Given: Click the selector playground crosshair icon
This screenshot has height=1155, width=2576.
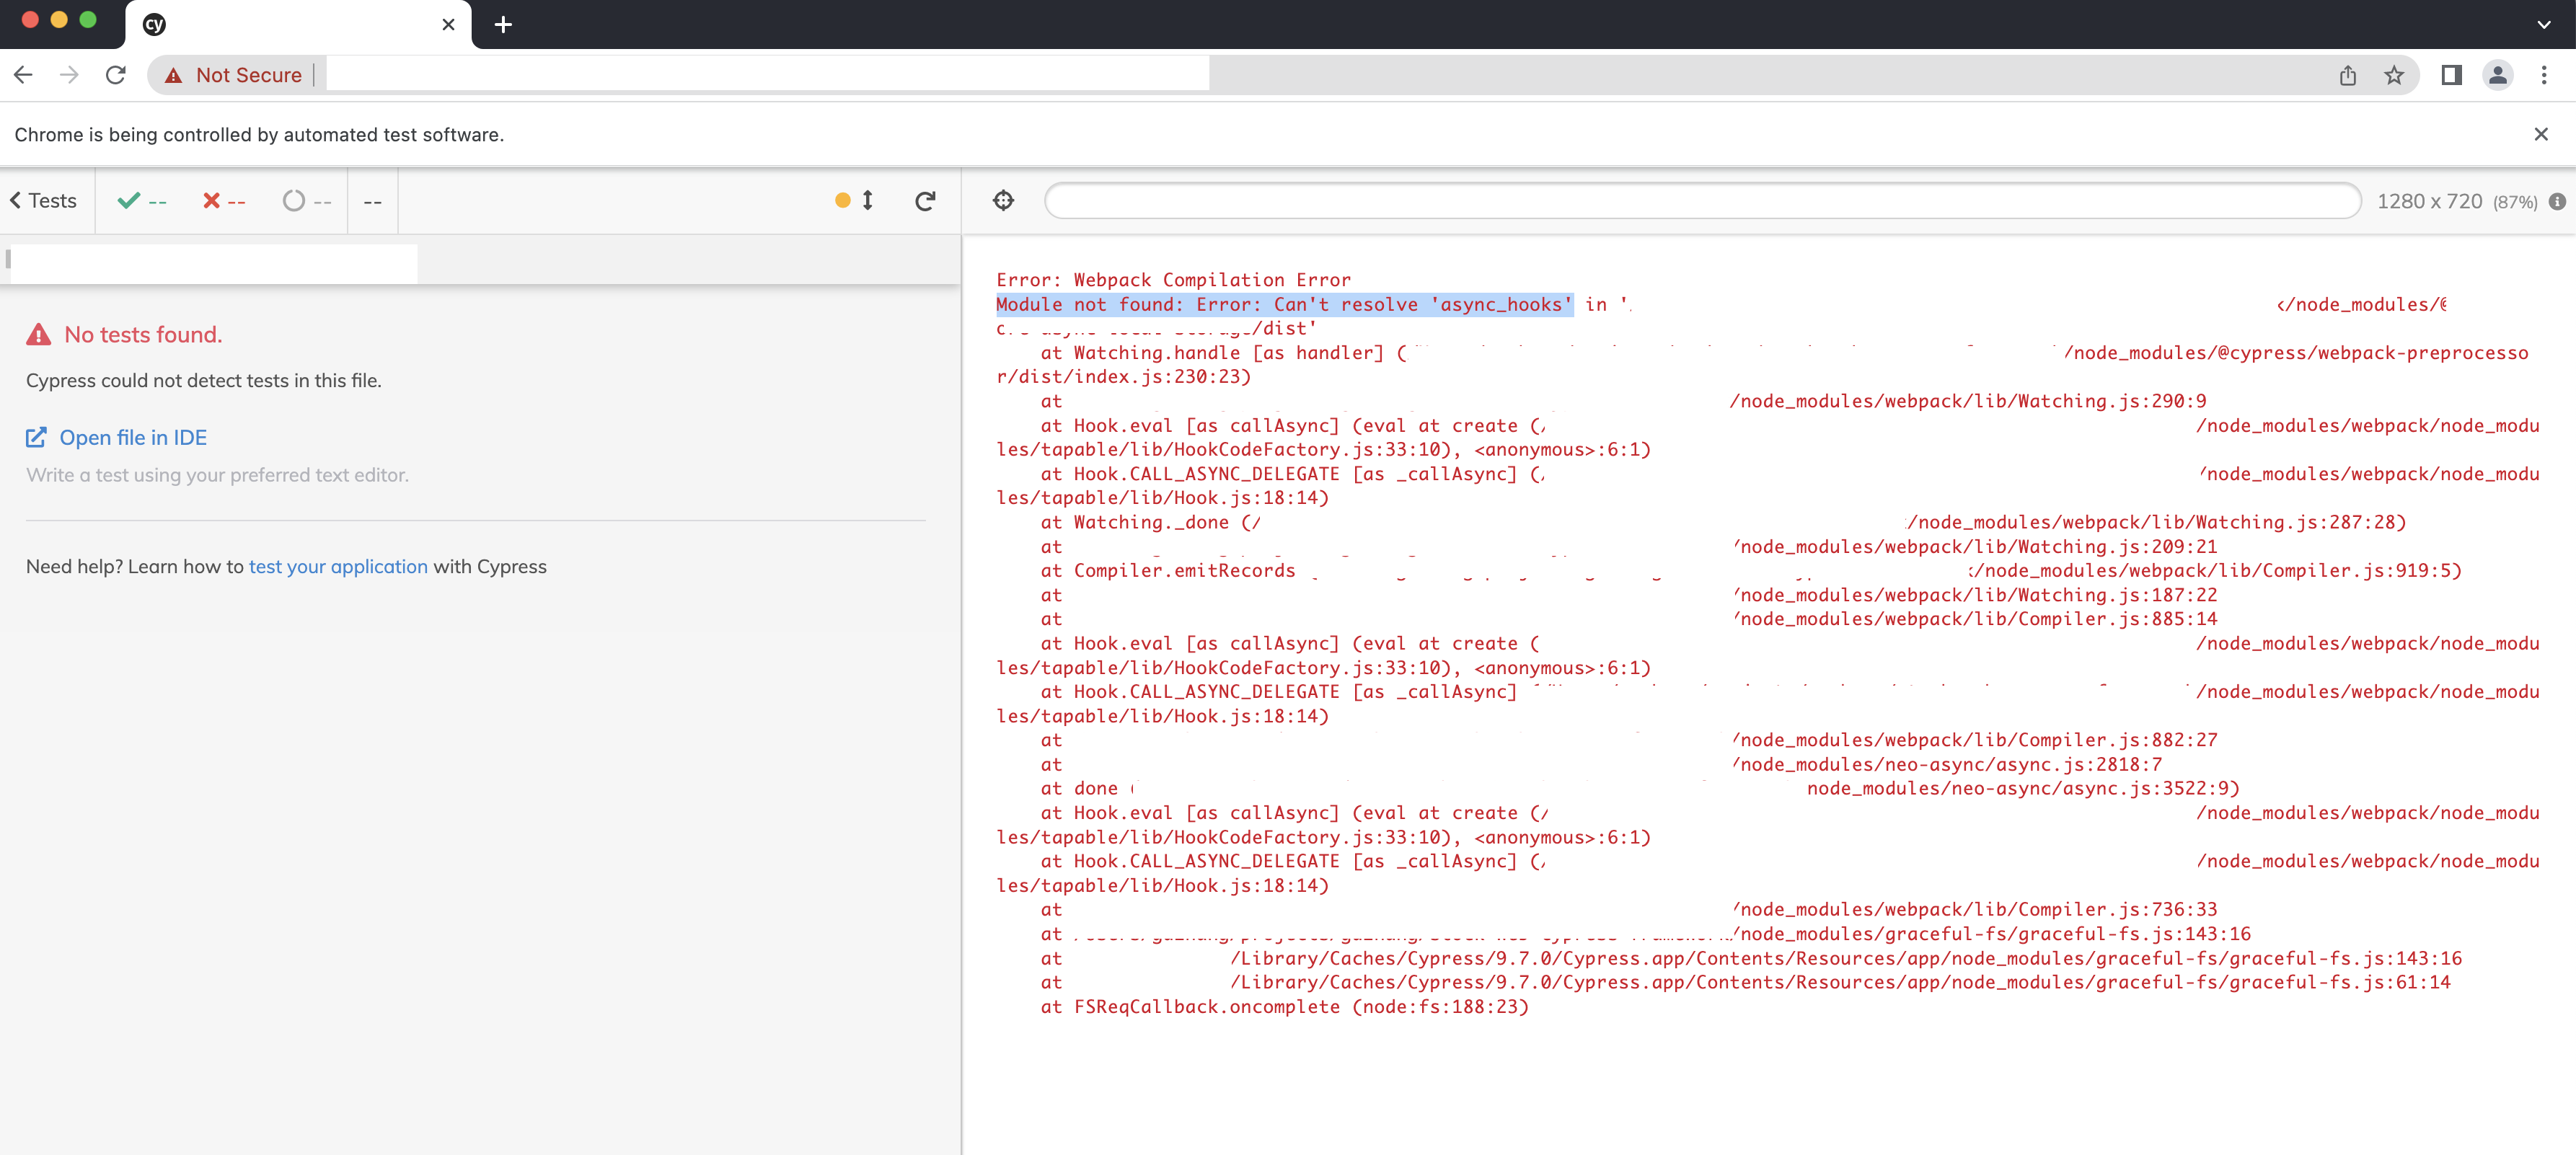Looking at the screenshot, I should tap(1003, 201).
